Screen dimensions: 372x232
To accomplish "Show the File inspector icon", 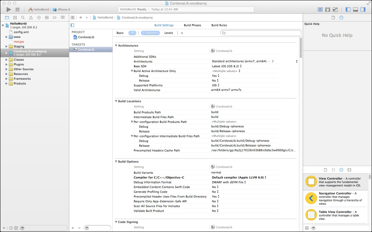I will coord(333,17).
